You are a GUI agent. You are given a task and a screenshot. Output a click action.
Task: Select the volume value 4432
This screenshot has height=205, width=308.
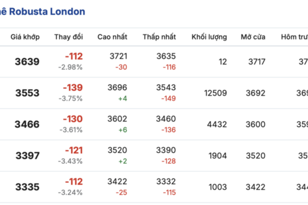217,124
